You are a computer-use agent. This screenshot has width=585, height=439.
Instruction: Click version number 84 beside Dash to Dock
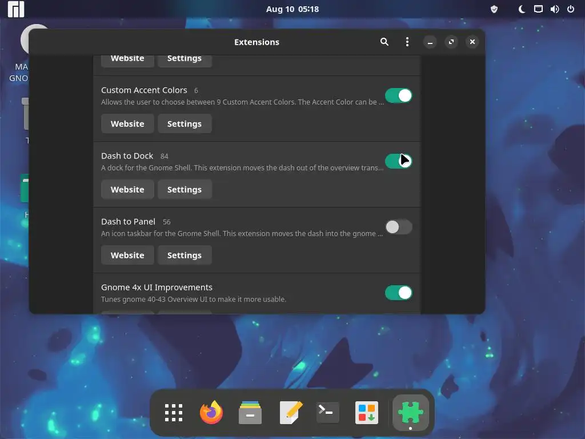coord(164,156)
